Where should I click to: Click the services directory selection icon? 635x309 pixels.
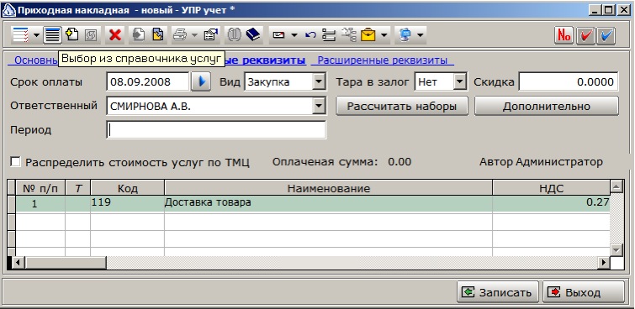pos(53,35)
